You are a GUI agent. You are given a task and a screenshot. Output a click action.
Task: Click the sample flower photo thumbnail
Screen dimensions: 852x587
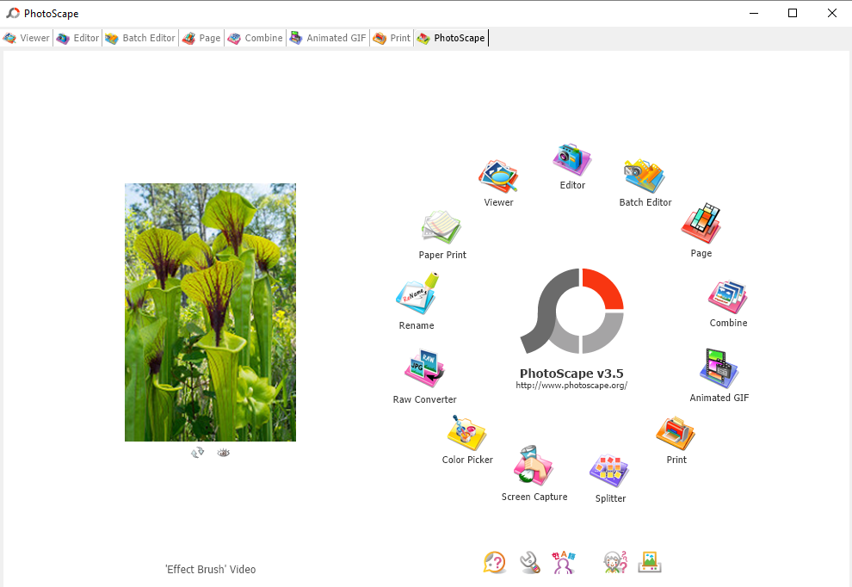click(x=210, y=312)
